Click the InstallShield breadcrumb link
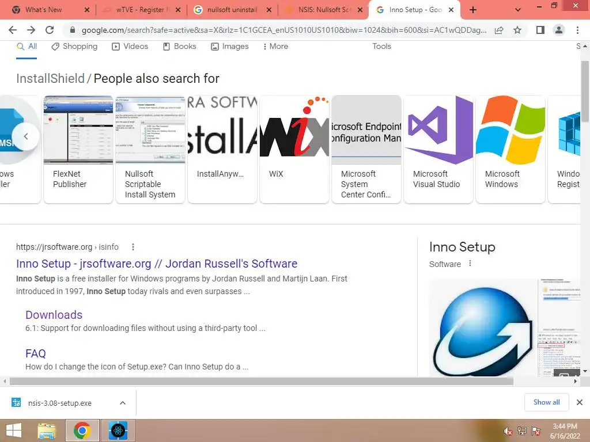Image resolution: width=590 pixels, height=442 pixels. pos(51,78)
